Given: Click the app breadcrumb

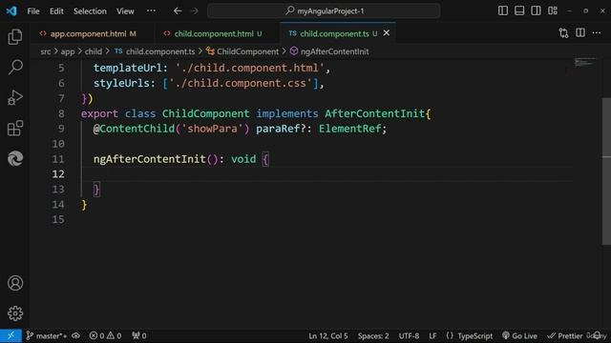Looking at the screenshot, I should pyautogui.click(x=68, y=51).
